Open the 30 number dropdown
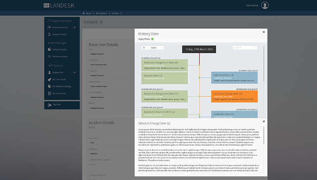The width and height of the screenshot is (317, 180). pyautogui.click(x=145, y=48)
